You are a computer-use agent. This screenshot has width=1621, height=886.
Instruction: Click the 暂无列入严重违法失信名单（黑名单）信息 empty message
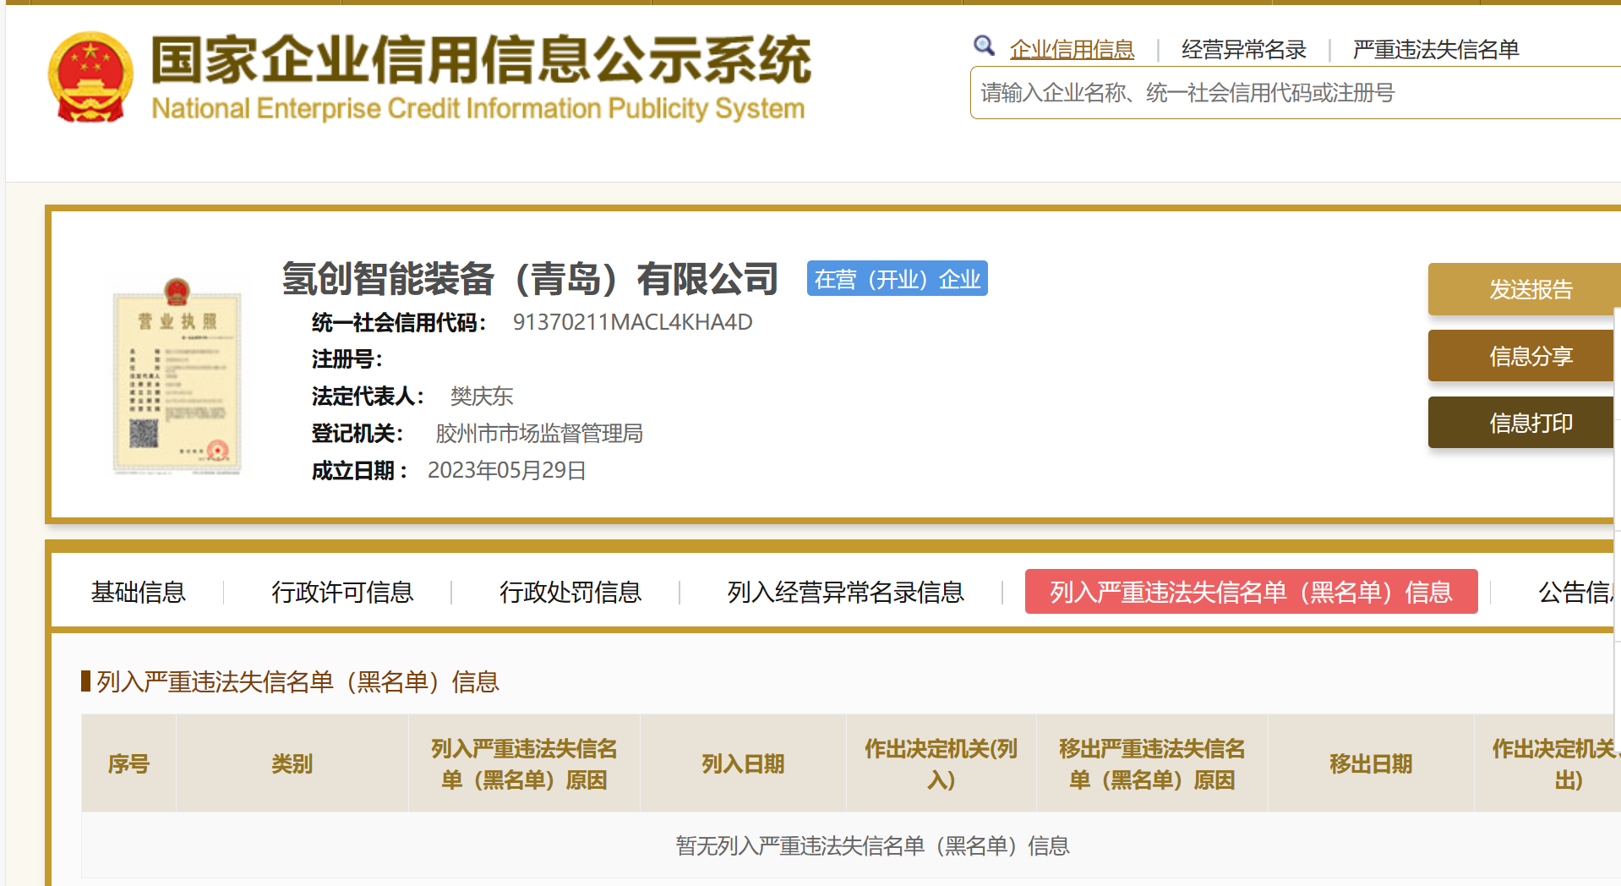873,845
